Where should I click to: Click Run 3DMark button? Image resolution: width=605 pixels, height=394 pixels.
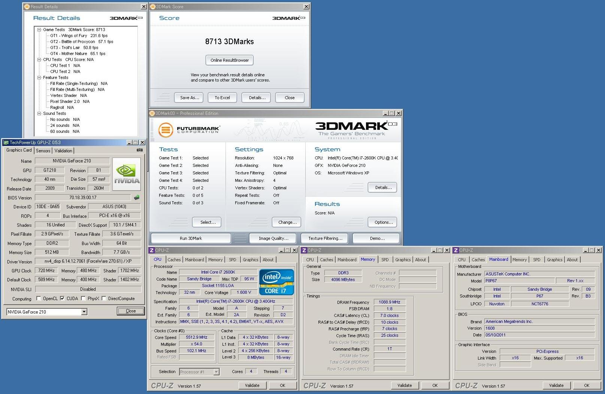(x=191, y=238)
